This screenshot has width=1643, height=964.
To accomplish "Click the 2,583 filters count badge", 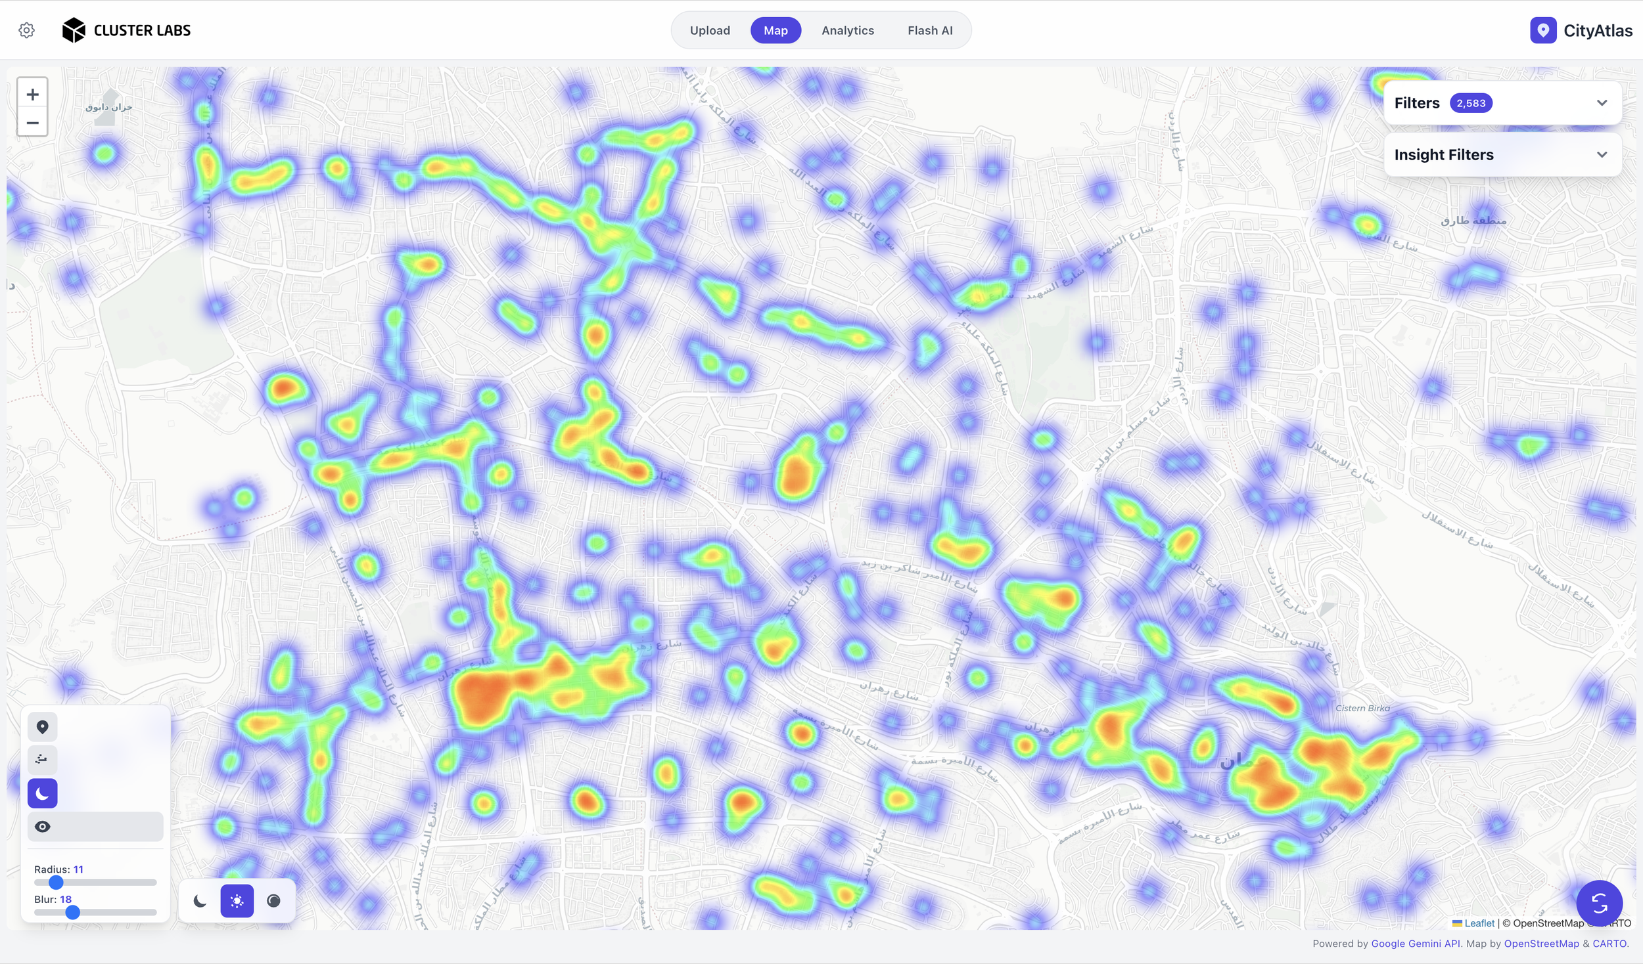I will pos(1471,103).
